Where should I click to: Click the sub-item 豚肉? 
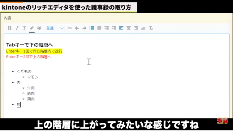click(31, 94)
